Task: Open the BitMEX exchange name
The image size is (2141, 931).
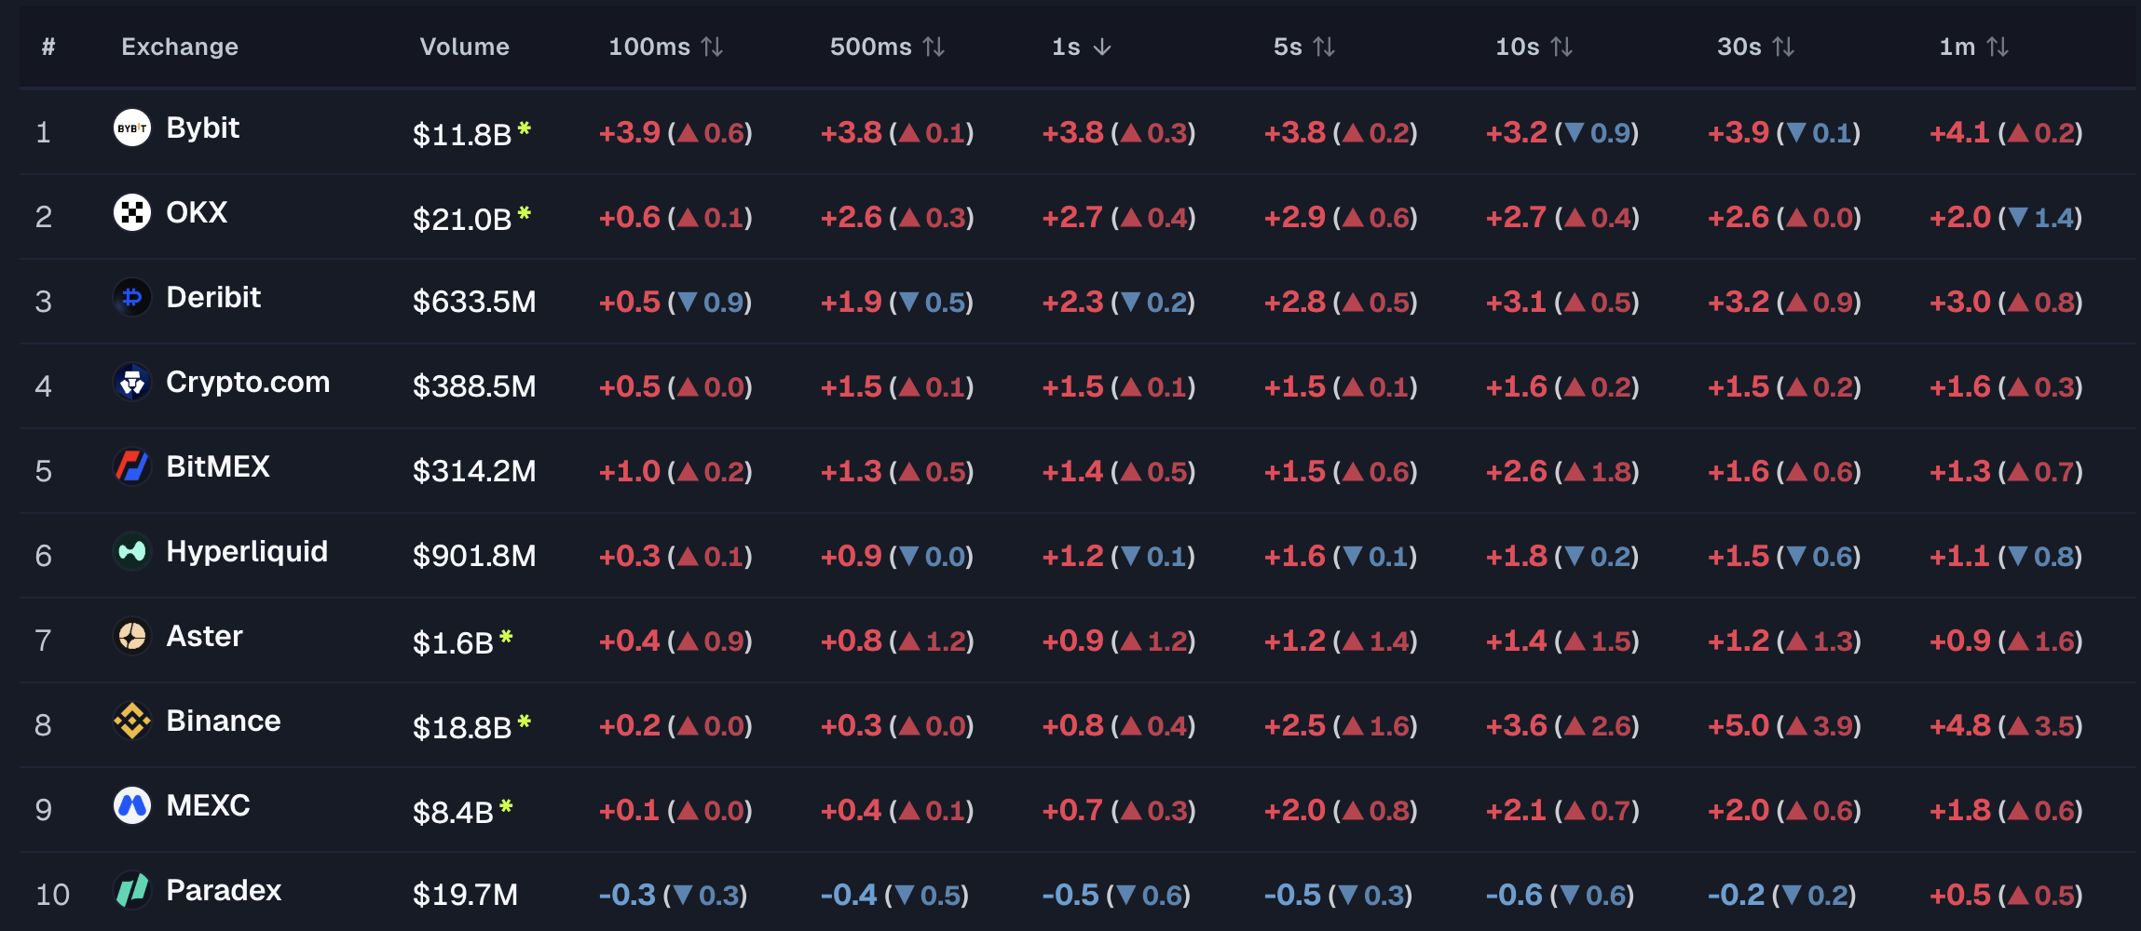Action: click(x=218, y=466)
